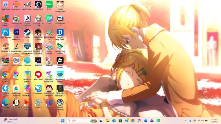221x124 pixels.
Task: Check the battery status tray icon
Action: click(206, 121)
